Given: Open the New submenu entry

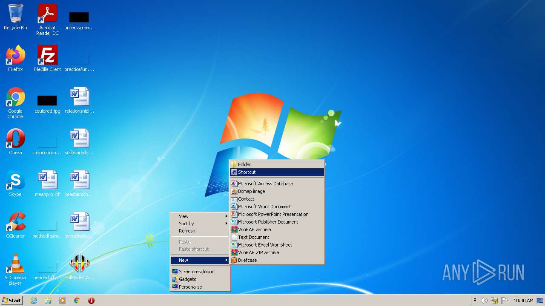Looking at the screenshot, I should pyautogui.click(x=200, y=260).
